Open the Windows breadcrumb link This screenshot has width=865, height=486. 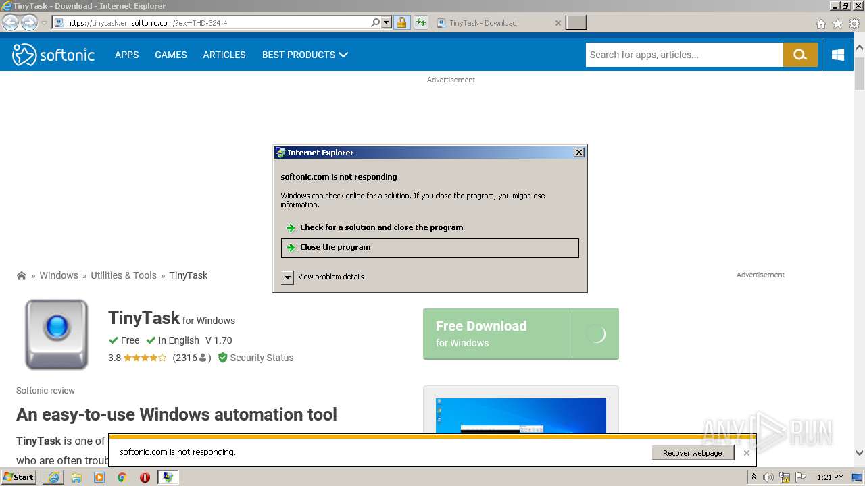(59, 275)
